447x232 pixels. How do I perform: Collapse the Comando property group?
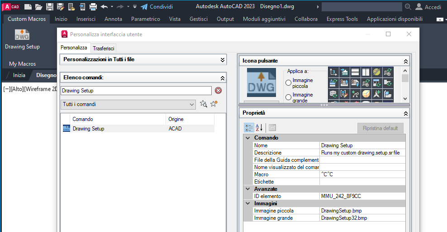pyautogui.click(x=248, y=138)
